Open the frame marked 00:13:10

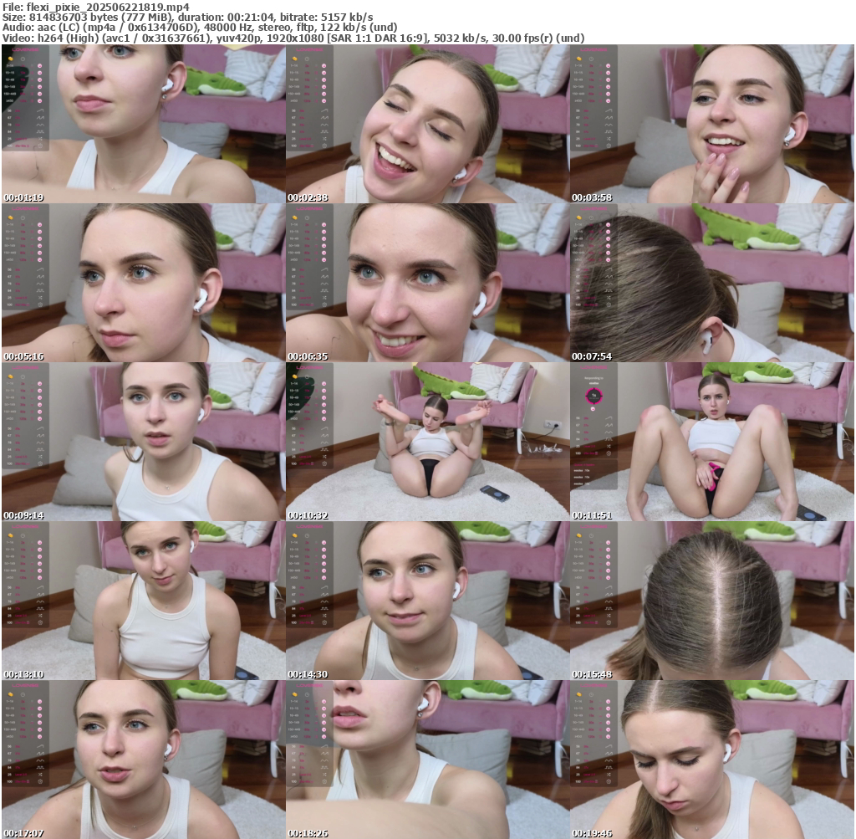[x=143, y=601]
